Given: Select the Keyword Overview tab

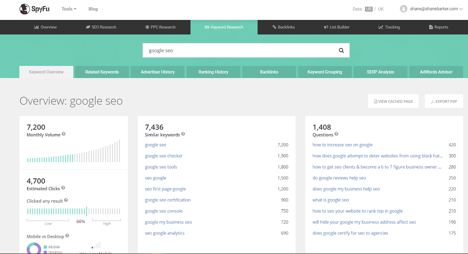Looking at the screenshot, I should (x=46, y=72).
